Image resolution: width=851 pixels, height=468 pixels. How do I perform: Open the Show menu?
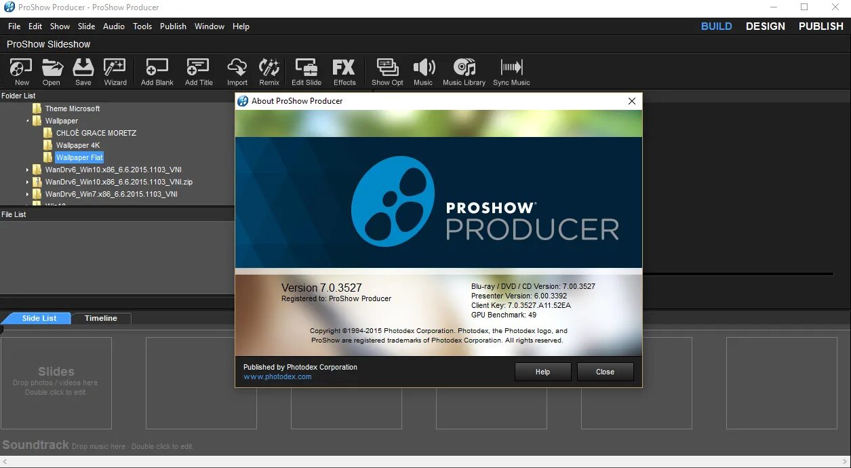point(60,26)
